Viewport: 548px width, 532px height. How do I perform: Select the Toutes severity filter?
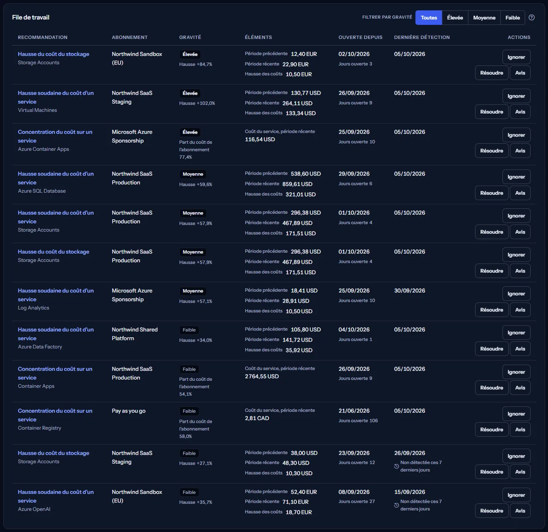click(x=429, y=17)
